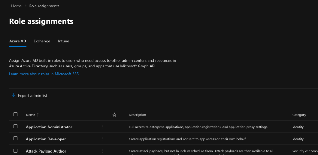Open the Application Developer role
Viewport: 318px width, 155px height.
[46, 139]
